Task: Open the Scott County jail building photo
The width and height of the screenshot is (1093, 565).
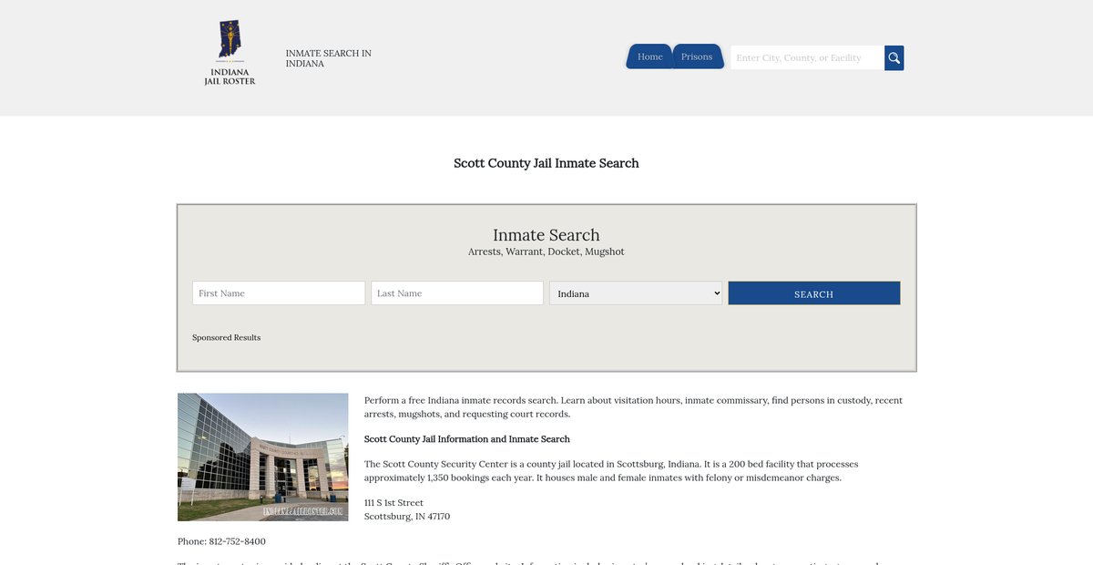Action: pyautogui.click(x=263, y=457)
